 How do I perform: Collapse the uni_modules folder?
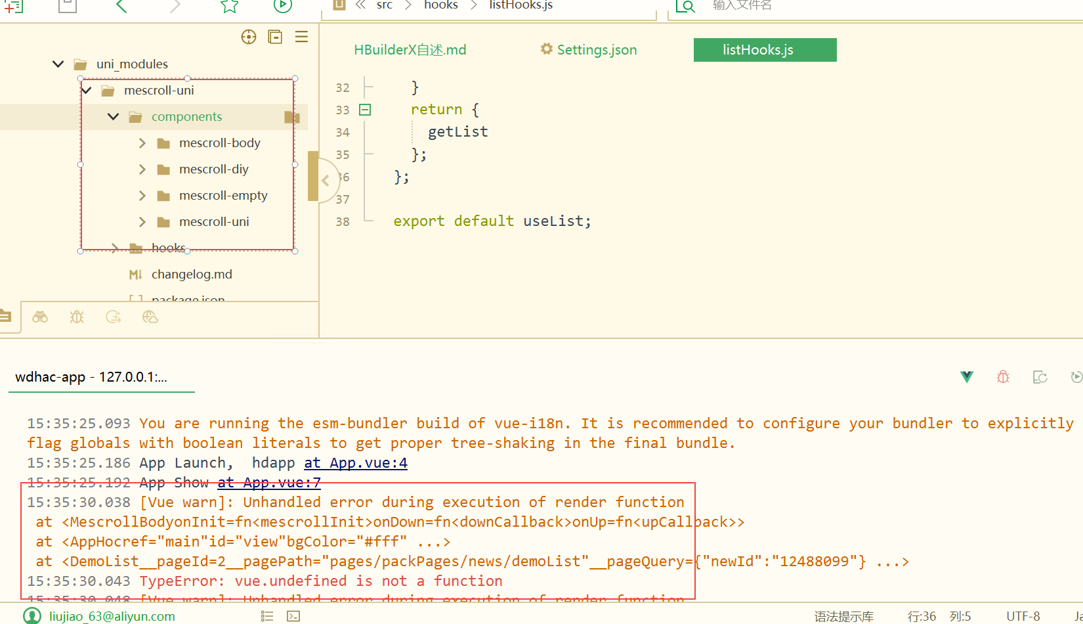tap(58, 64)
